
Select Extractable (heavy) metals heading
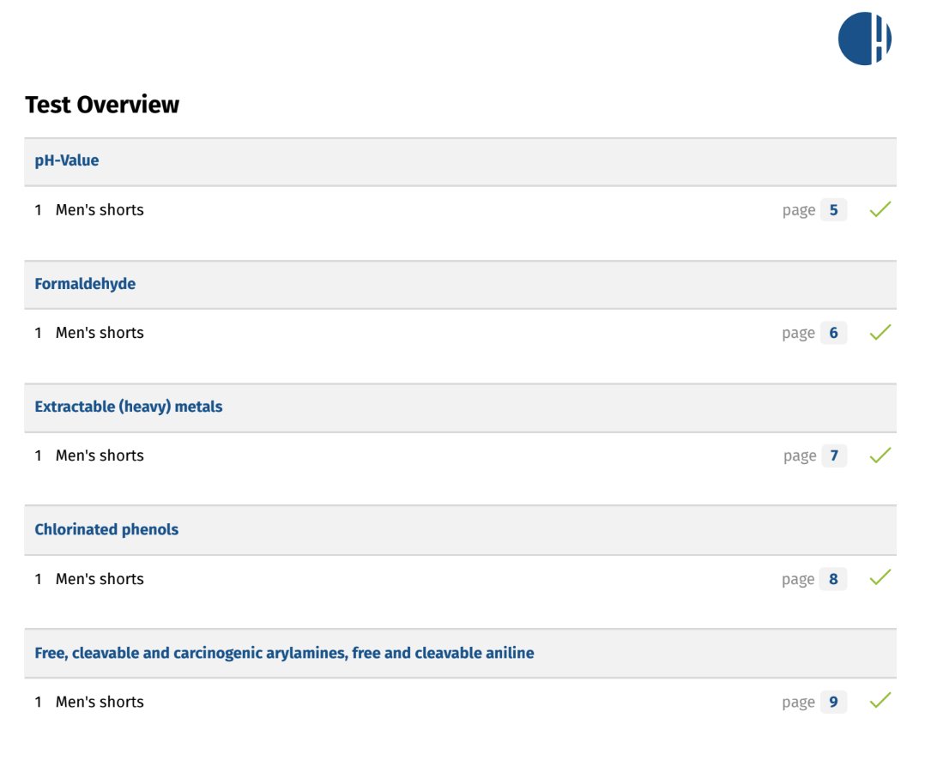tap(129, 407)
